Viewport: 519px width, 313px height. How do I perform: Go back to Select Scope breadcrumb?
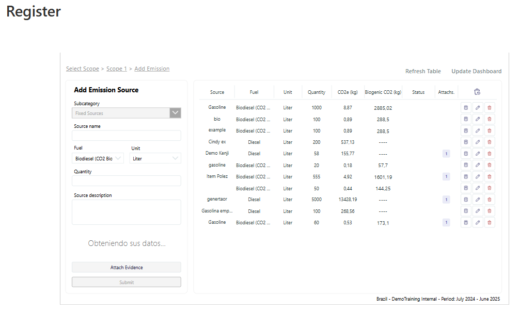pos(83,69)
